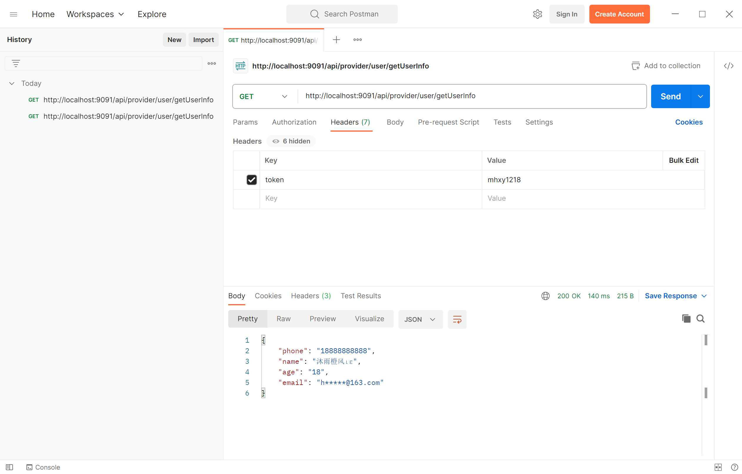
Task: Collapse the Today history group
Action: [x=12, y=83]
